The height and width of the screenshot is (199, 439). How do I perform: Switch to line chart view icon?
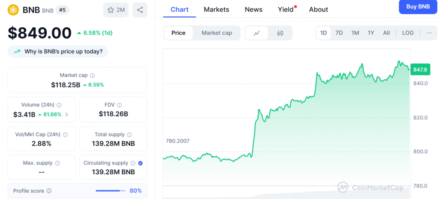(x=257, y=33)
